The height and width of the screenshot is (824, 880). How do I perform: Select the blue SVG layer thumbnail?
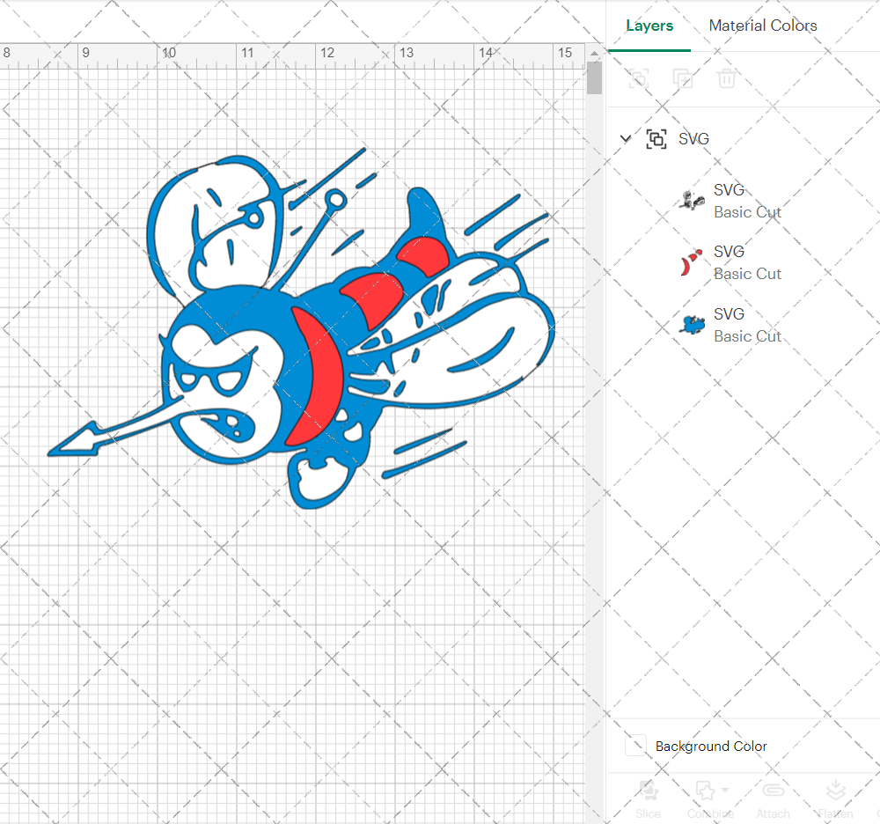(x=692, y=325)
